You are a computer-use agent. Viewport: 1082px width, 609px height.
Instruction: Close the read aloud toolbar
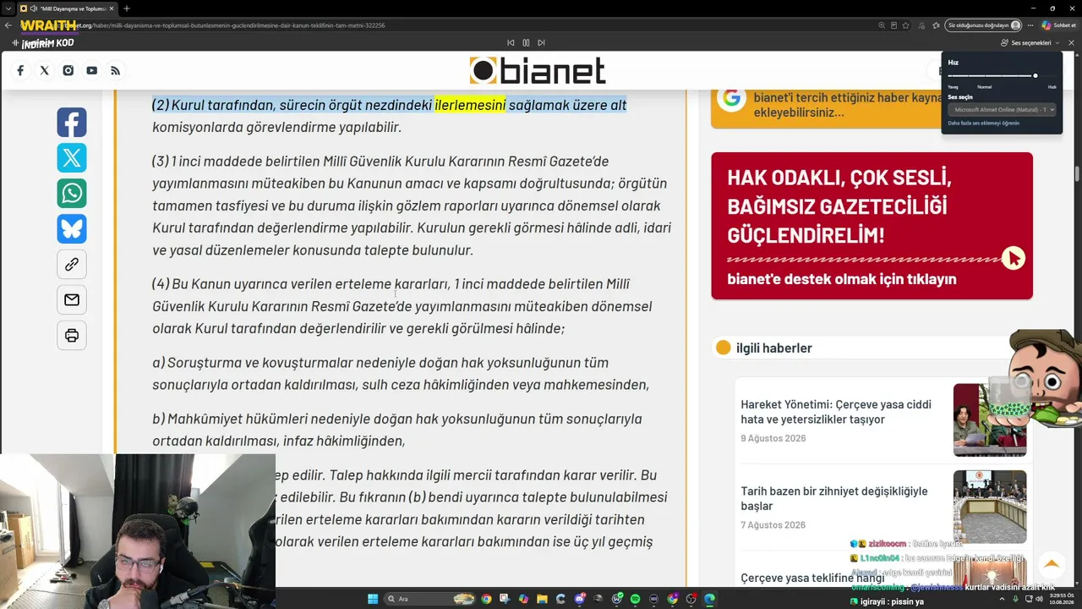(1072, 42)
